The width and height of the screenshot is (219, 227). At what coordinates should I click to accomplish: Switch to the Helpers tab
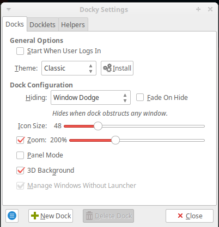tap(73, 24)
